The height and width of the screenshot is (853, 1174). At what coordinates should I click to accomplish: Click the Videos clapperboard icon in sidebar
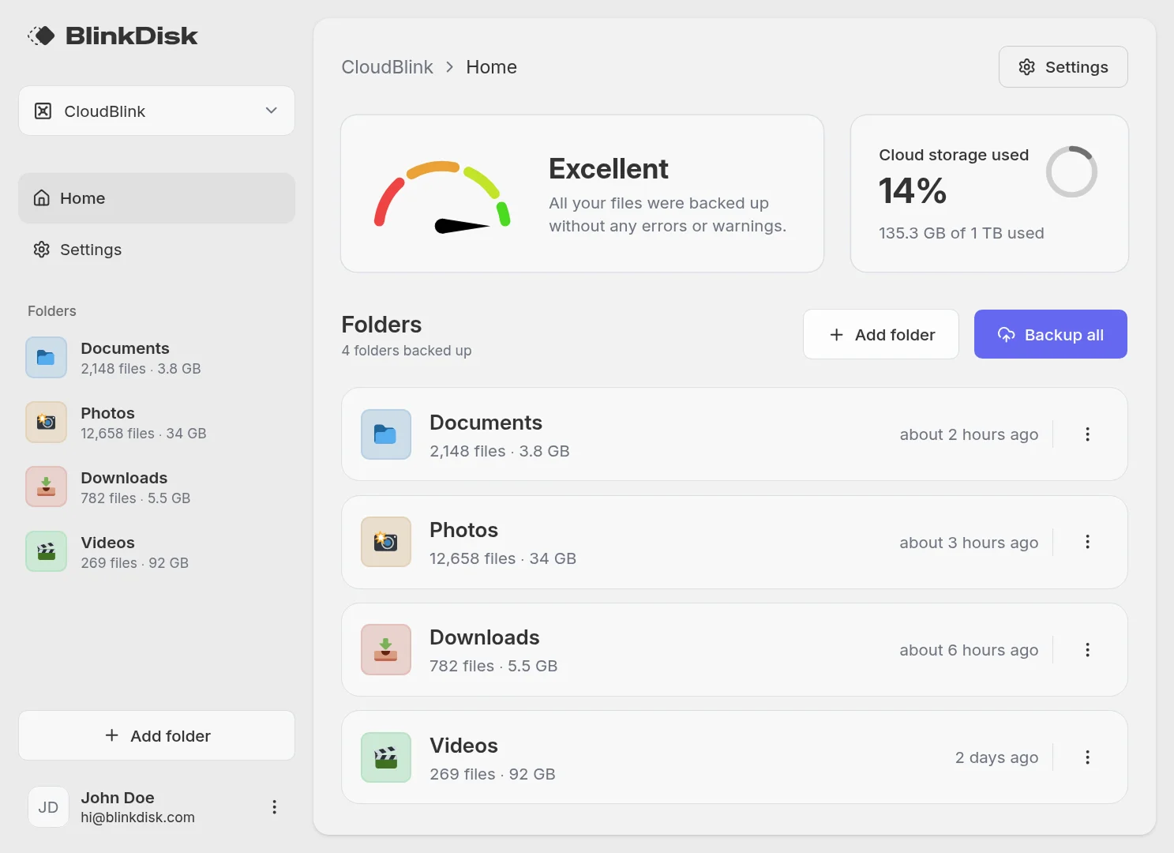[x=46, y=551]
